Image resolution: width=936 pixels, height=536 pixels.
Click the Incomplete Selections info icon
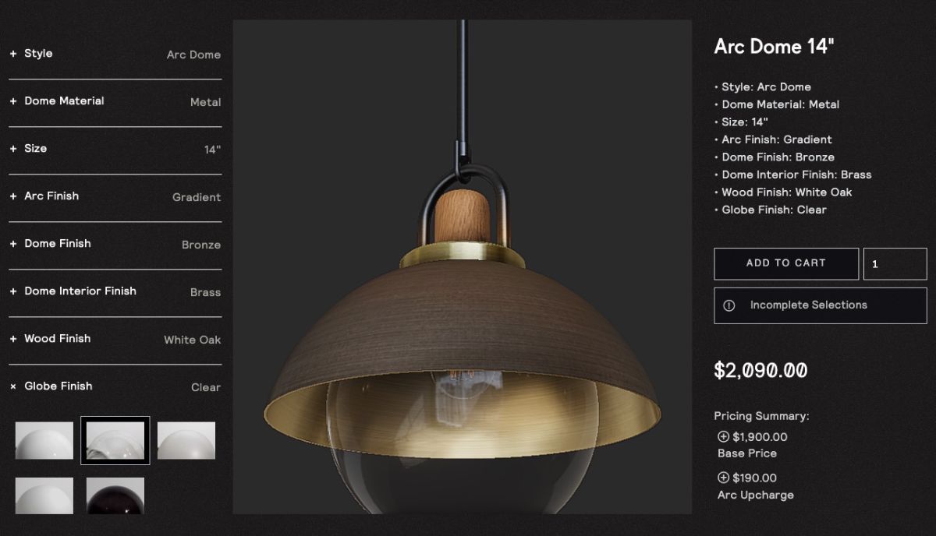click(729, 305)
